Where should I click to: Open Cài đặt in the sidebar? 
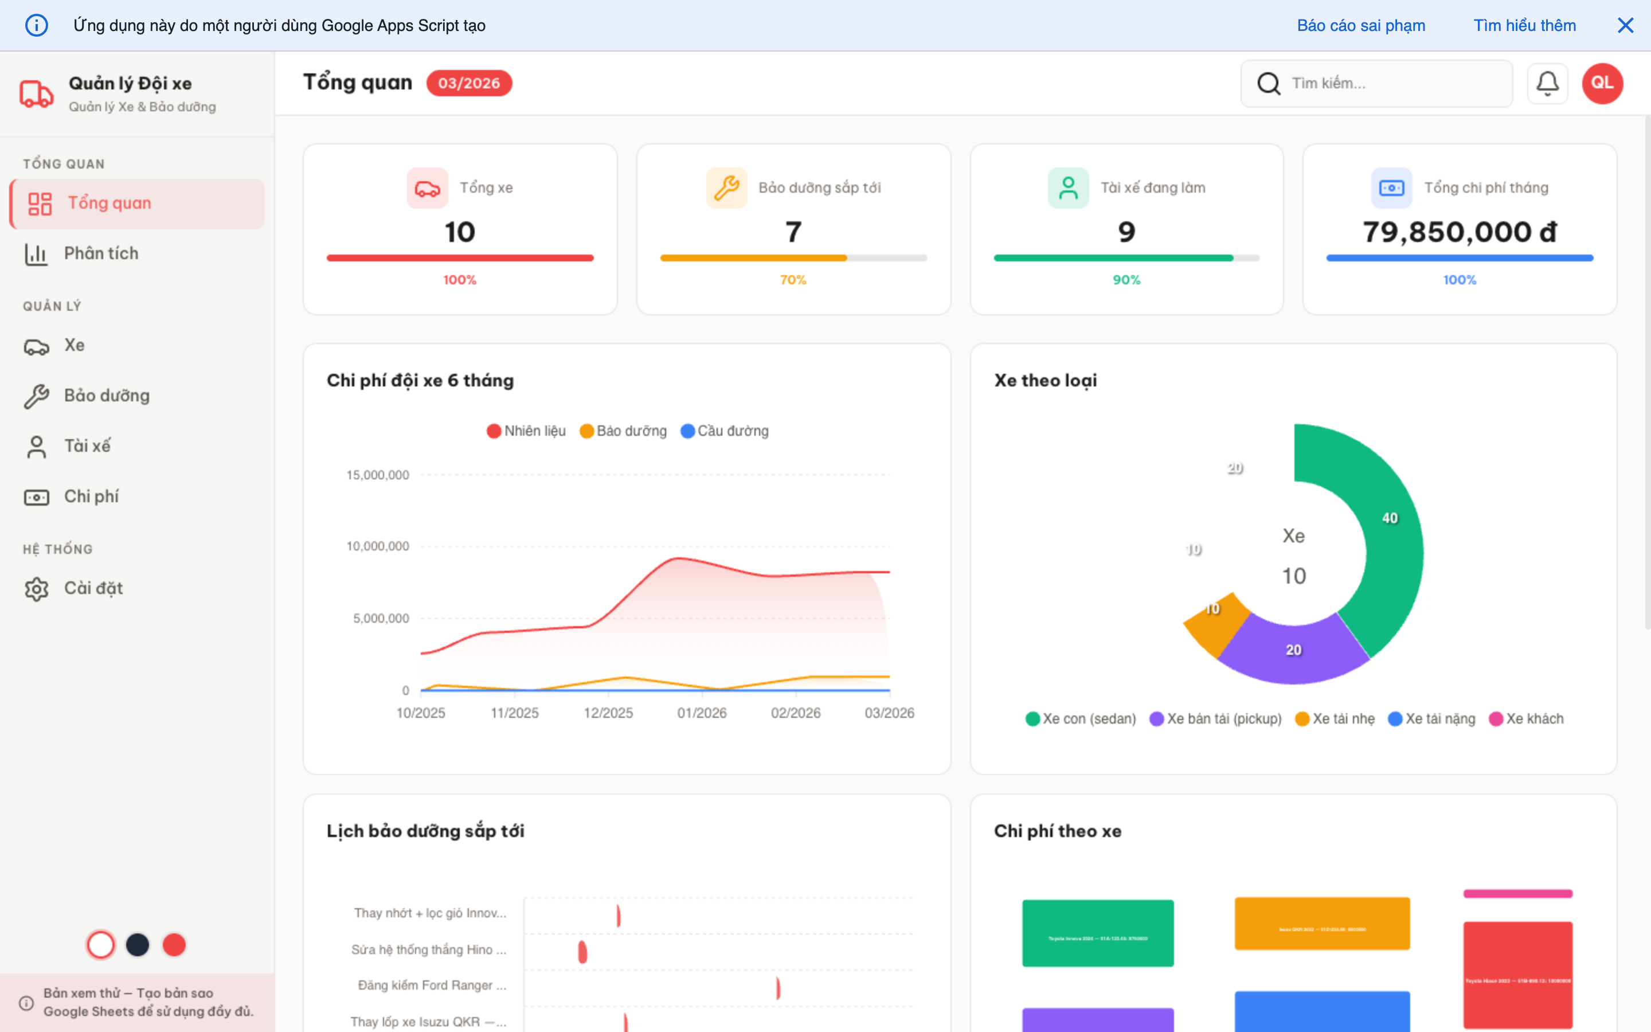[x=93, y=588]
